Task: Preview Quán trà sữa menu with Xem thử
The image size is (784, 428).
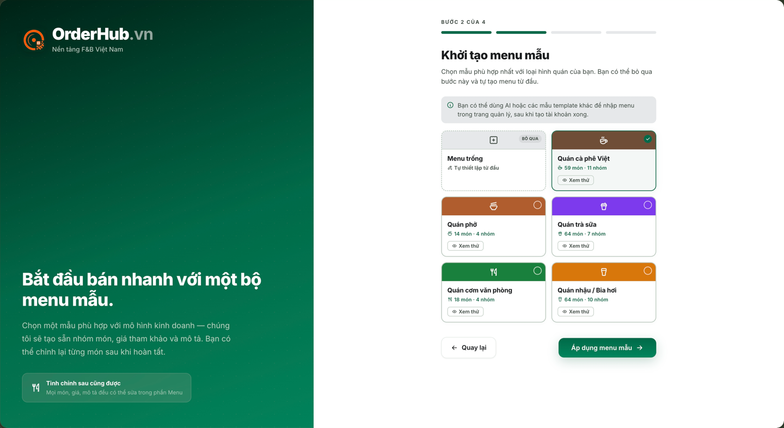Action: click(575, 246)
